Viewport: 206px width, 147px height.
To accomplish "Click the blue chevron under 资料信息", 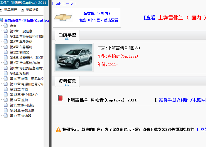I will [67, 85].
